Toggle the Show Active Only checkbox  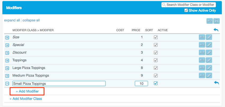pos(186,11)
